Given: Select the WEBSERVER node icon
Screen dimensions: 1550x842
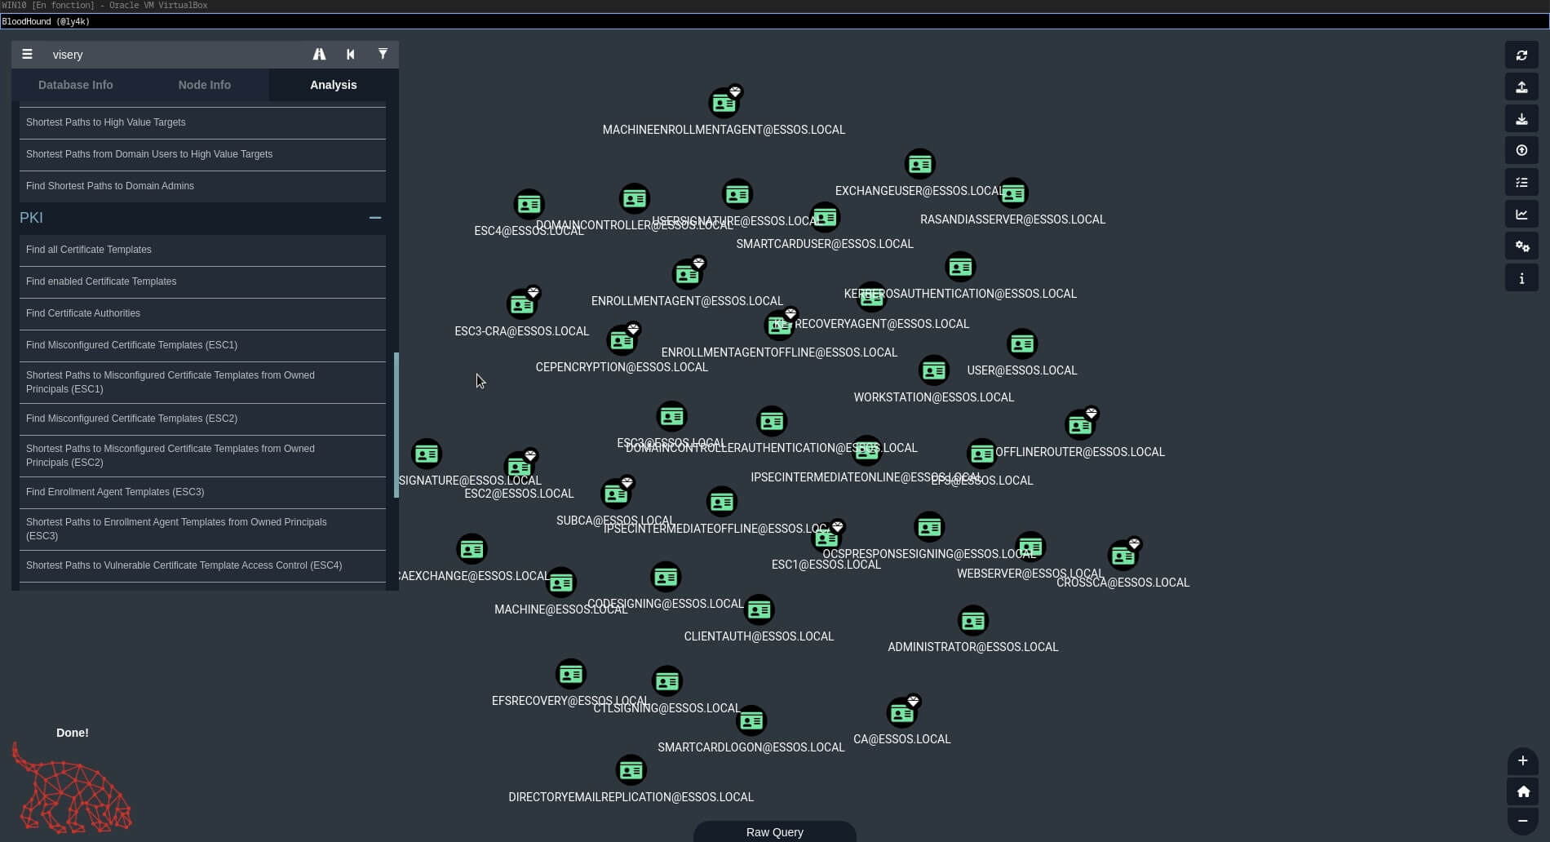Looking at the screenshot, I should [1030, 547].
